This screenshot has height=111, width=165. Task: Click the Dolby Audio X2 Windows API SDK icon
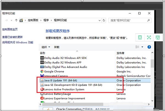(x=42, y=58)
